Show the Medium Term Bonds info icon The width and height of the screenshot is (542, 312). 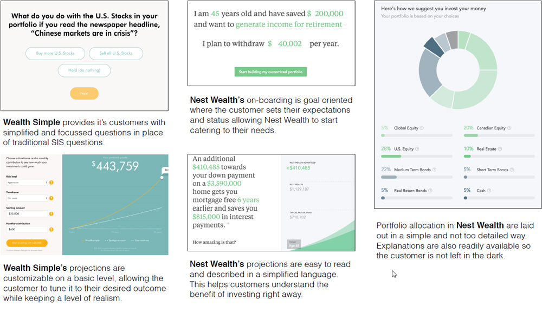tap(435, 170)
